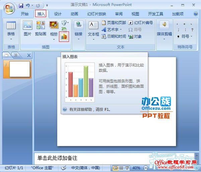Open the 艺术字 WordArt gallery

click(112, 29)
